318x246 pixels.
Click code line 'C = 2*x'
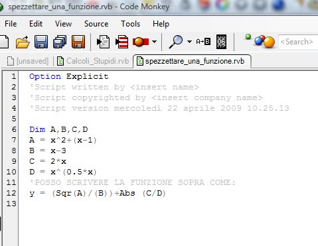[48, 161]
